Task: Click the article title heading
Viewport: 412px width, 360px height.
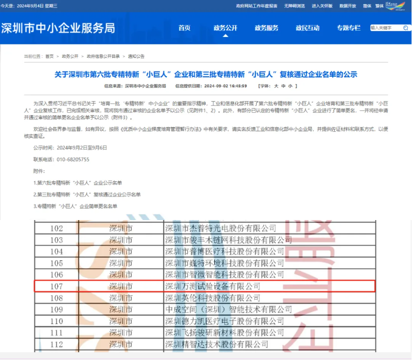Action: point(206,74)
